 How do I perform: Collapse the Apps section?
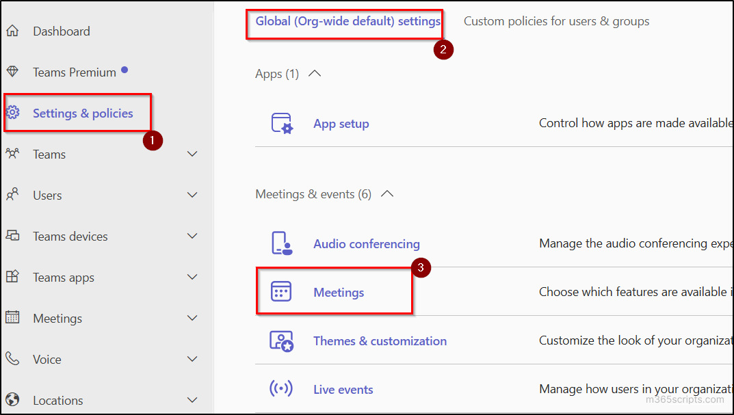pos(314,73)
